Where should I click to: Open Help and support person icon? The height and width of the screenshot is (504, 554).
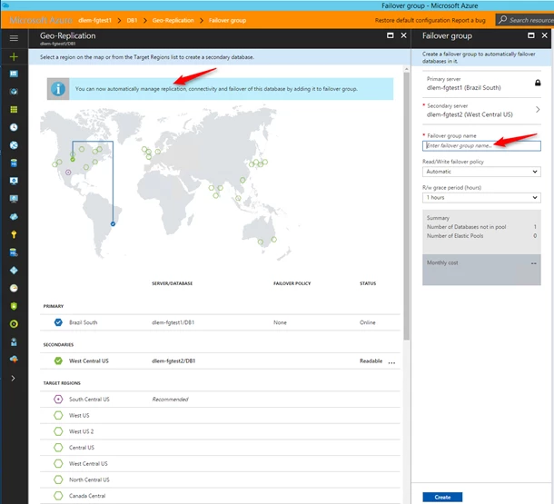[x=14, y=341]
